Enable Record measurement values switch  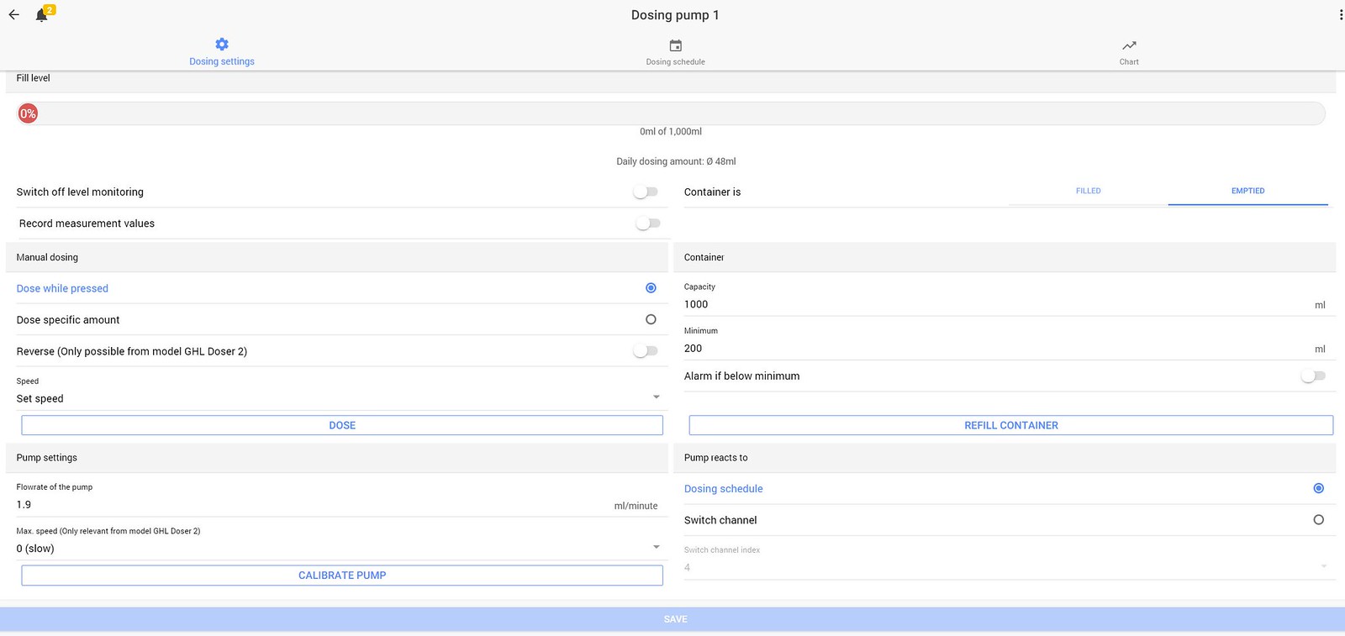[x=648, y=223]
